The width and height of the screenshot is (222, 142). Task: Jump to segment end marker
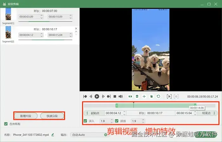click(109, 96)
